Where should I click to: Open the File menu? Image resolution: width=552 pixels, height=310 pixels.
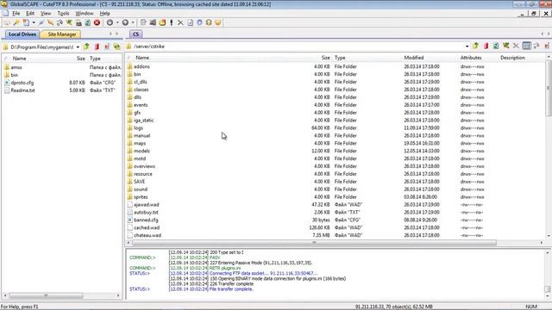tap(16, 14)
